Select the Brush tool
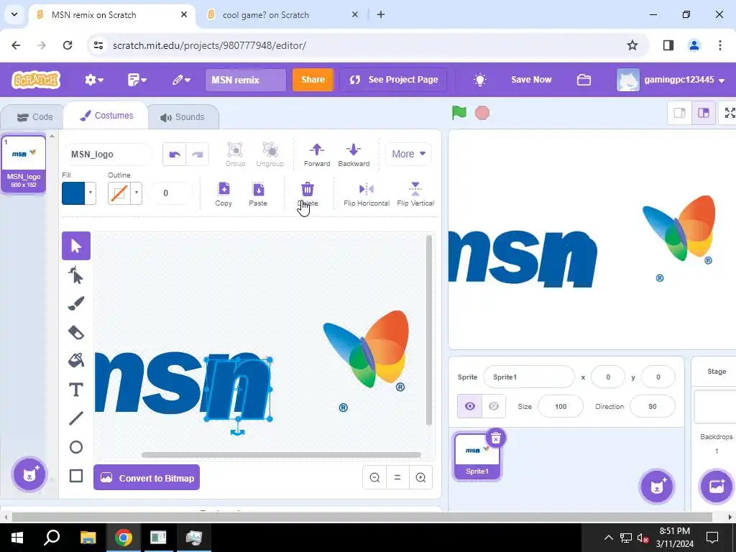Viewport: 736px width, 552px height. click(x=76, y=304)
